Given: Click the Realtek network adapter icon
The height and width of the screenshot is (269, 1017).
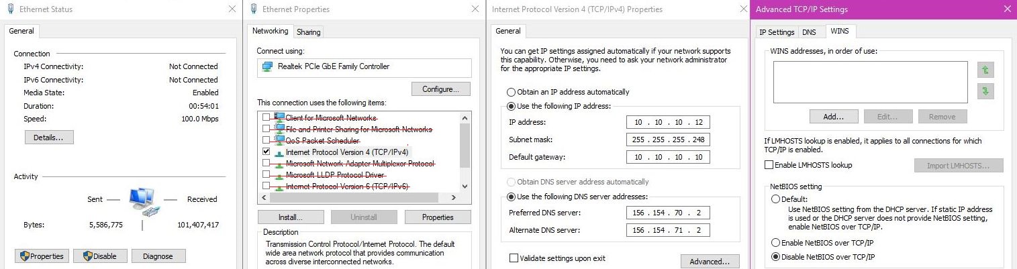Looking at the screenshot, I should click(x=267, y=67).
